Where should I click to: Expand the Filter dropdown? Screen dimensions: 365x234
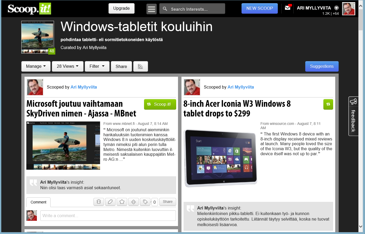tap(97, 66)
